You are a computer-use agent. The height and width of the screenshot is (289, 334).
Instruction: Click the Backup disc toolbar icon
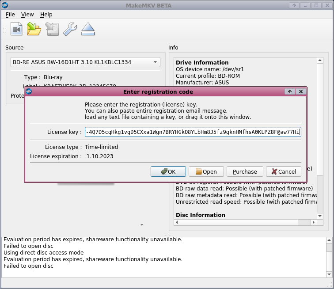pos(52,29)
